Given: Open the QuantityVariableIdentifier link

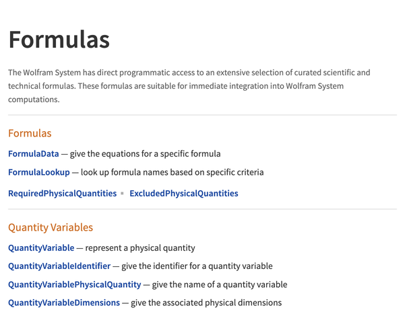Looking at the screenshot, I should [60, 266].
